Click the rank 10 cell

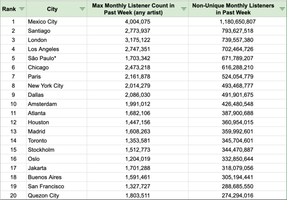(x=13, y=104)
